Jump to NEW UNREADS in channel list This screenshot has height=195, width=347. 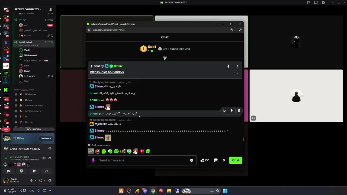tap(34, 129)
